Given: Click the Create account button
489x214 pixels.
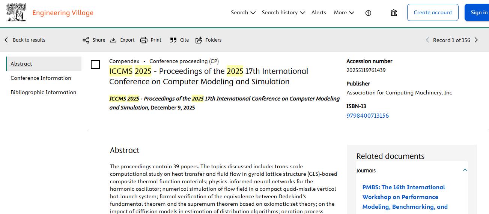Looking at the screenshot, I should pyautogui.click(x=433, y=12).
